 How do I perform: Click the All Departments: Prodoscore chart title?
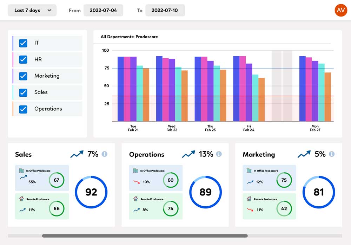pos(129,37)
